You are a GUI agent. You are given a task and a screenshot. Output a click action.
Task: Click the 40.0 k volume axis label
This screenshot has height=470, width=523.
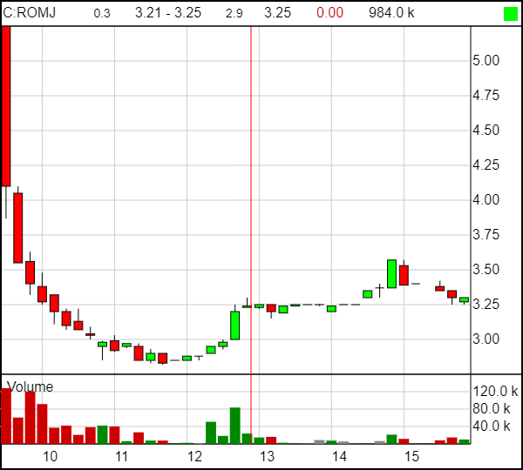coord(492,426)
